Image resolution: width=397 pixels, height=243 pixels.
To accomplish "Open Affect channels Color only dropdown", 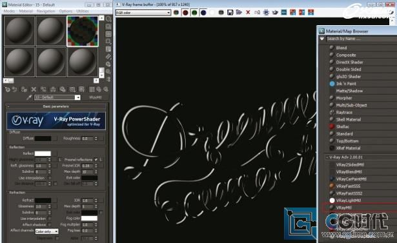I will (46, 231).
